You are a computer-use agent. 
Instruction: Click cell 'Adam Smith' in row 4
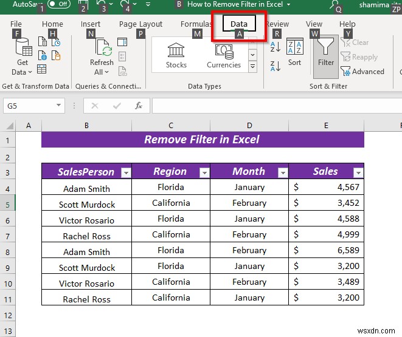pos(86,187)
